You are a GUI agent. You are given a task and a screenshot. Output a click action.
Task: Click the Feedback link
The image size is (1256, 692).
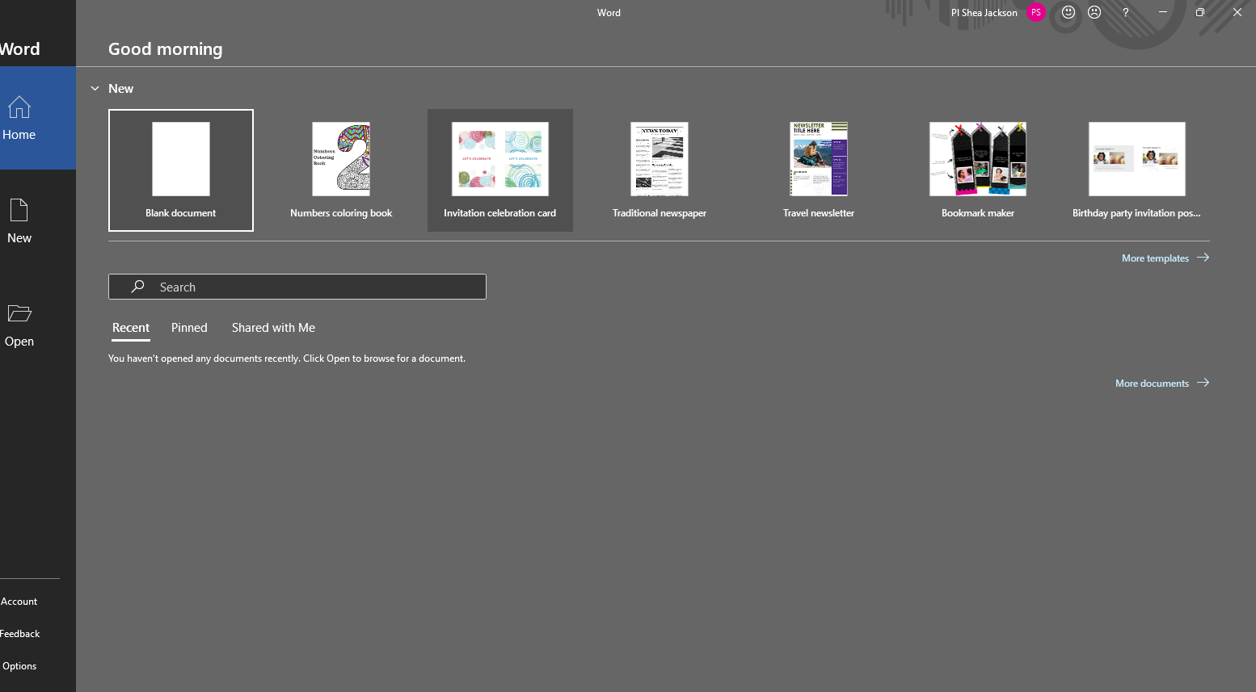click(x=19, y=633)
